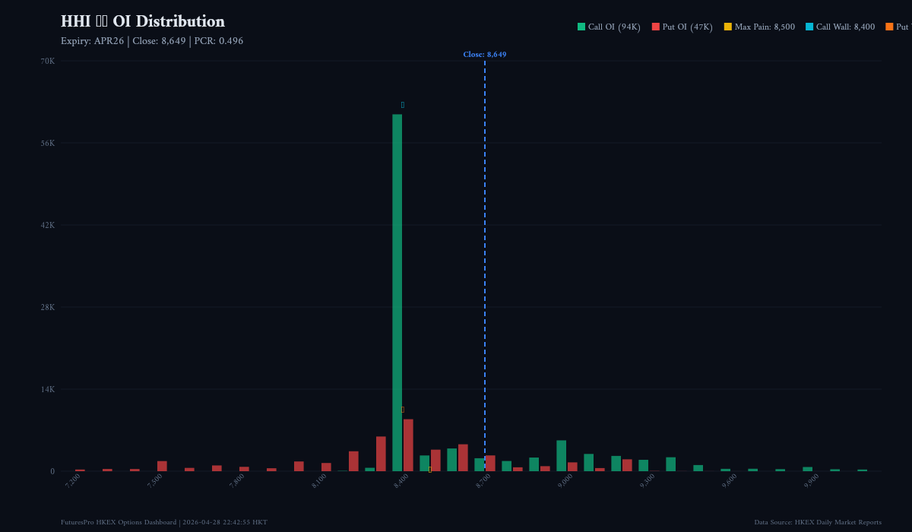This screenshot has height=532, width=912.
Task: Click the orange marker above the 8,400 put bar
Action: tap(403, 410)
